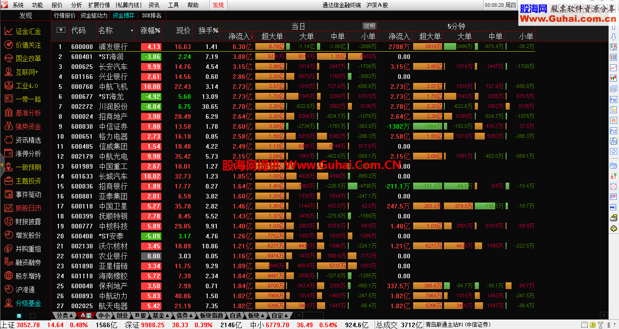This screenshot has width=619, height=329.
Task: Expand the 板块指数 bottom menu
Action: (x=211, y=315)
